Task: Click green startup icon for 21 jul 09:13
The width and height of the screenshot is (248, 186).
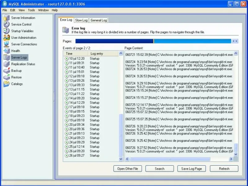Action: pyautogui.click(x=67, y=134)
